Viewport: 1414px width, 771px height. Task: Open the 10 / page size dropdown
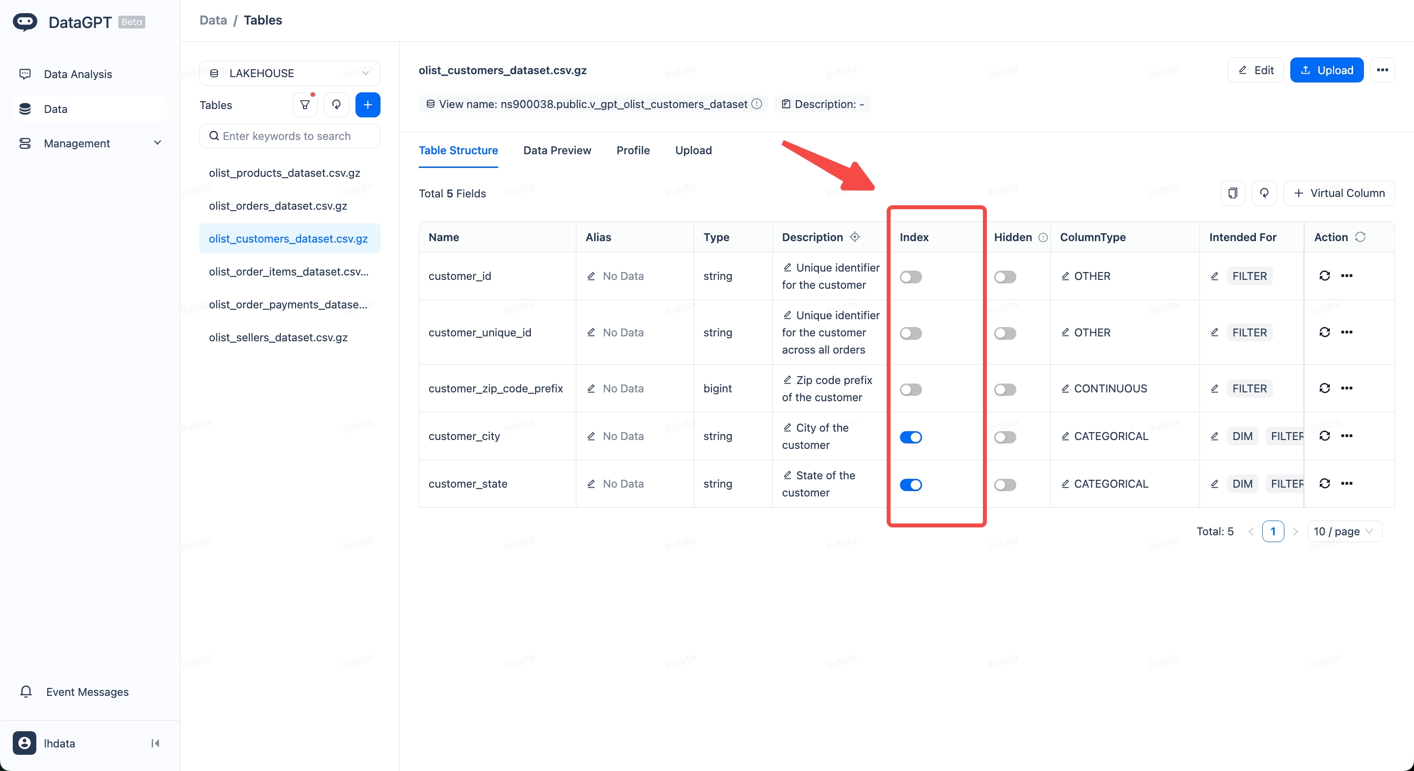1344,531
